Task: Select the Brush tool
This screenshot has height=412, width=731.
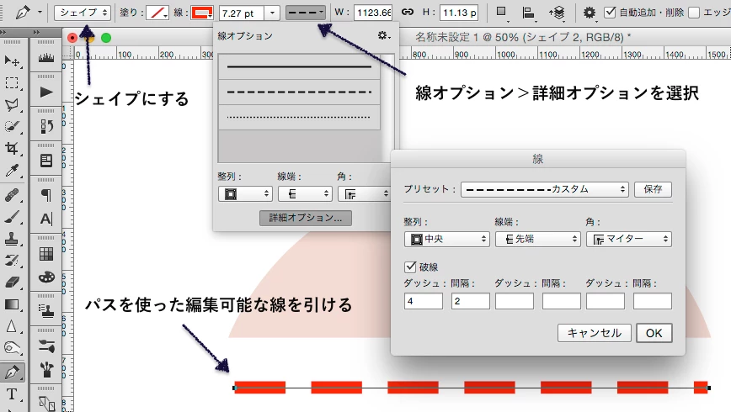Action: [x=12, y=217]
